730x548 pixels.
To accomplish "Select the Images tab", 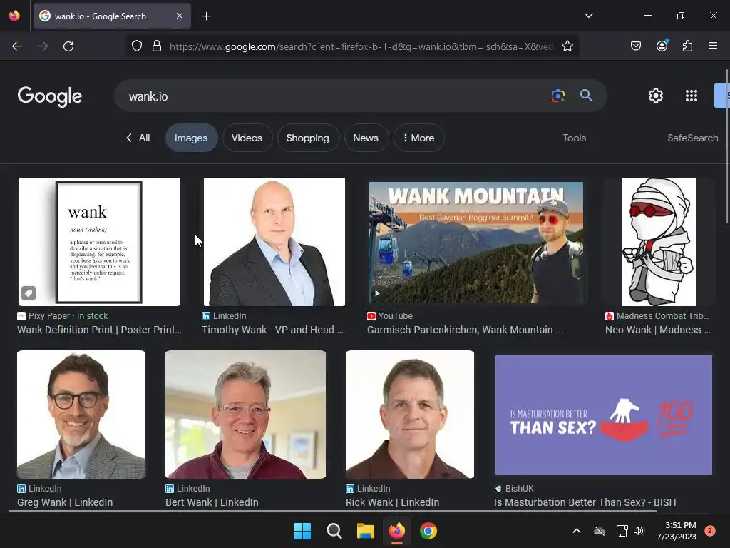I will 191,138.
